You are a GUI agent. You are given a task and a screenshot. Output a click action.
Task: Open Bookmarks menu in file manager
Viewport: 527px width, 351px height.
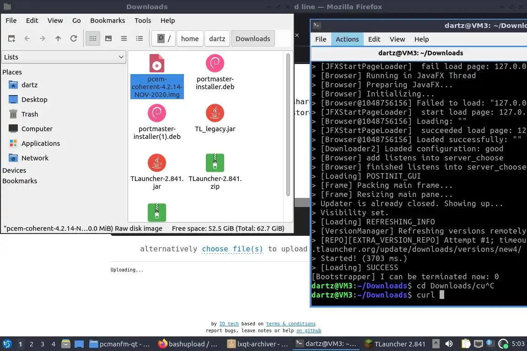pos(108,21)
